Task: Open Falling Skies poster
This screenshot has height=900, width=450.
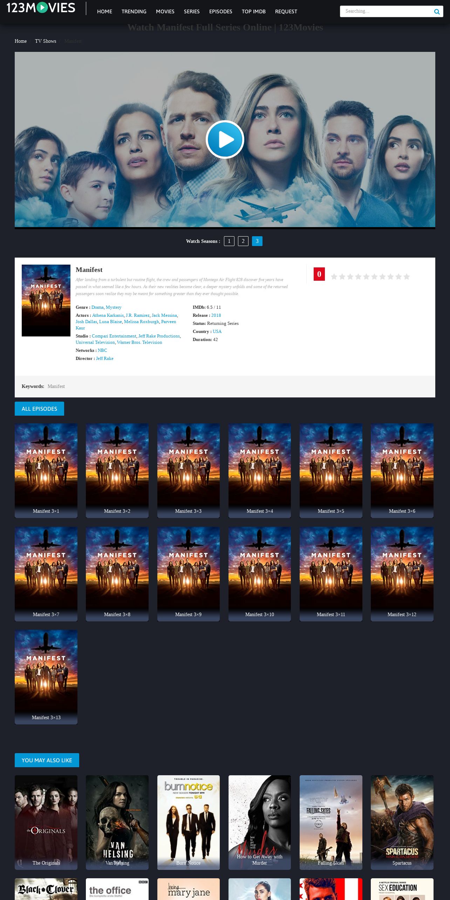Action: tap(331, 822)
